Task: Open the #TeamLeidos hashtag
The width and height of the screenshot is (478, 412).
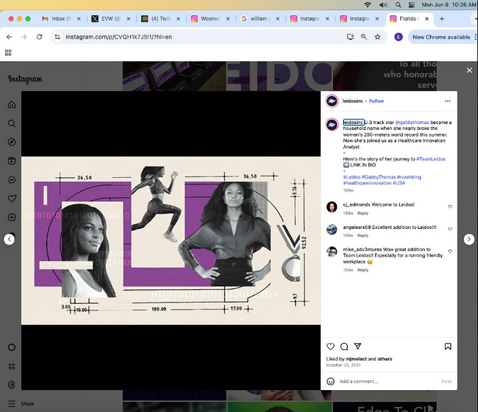Action: tap(431, 159)
